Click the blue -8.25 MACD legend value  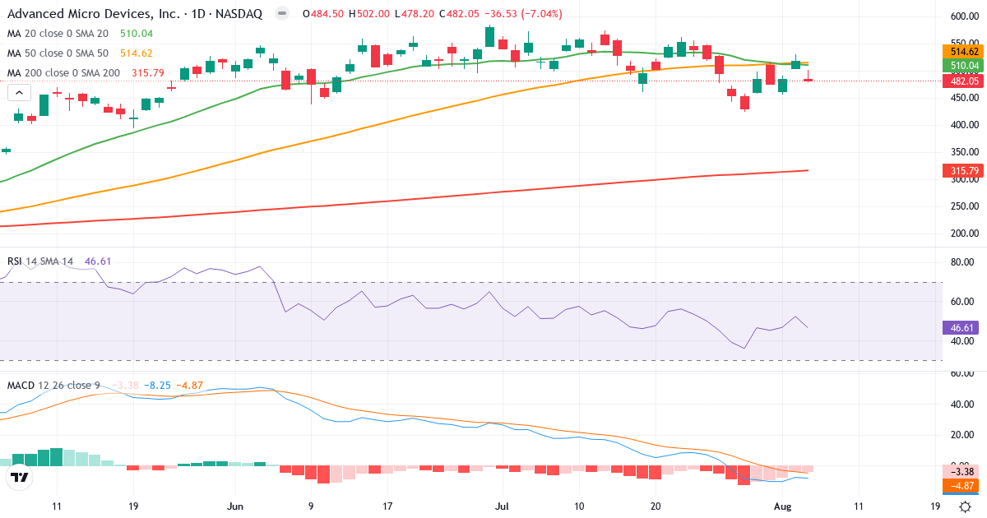[157, 385]
